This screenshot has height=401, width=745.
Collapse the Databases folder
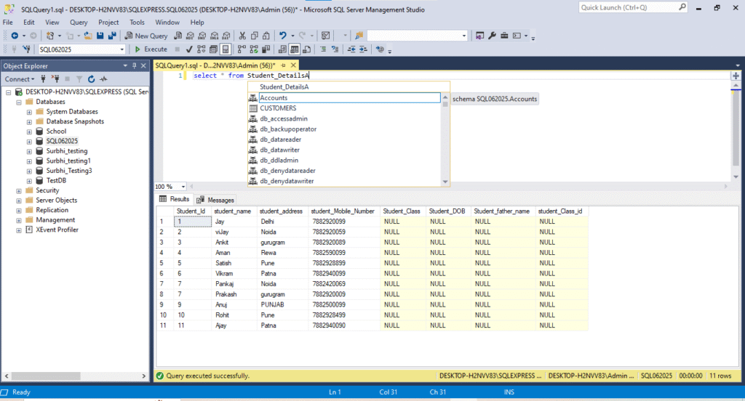(18, 102)
